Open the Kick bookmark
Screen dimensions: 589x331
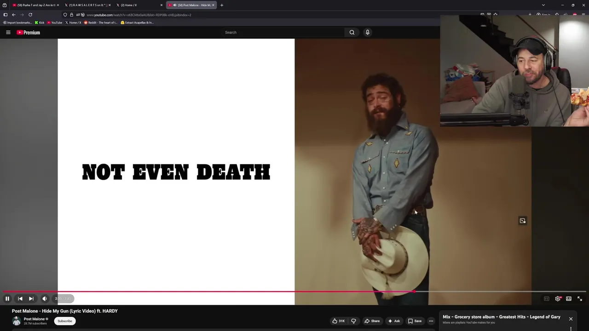click(40, 23)
